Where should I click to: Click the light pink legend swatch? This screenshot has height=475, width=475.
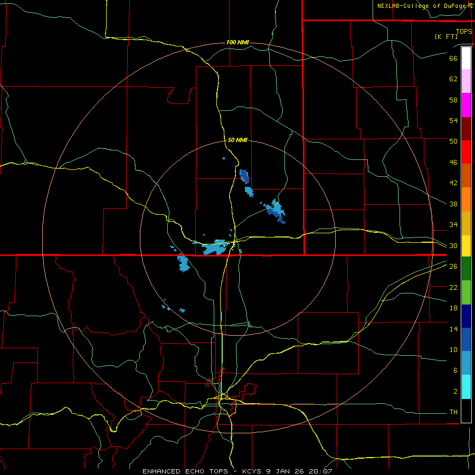point(466,81)
